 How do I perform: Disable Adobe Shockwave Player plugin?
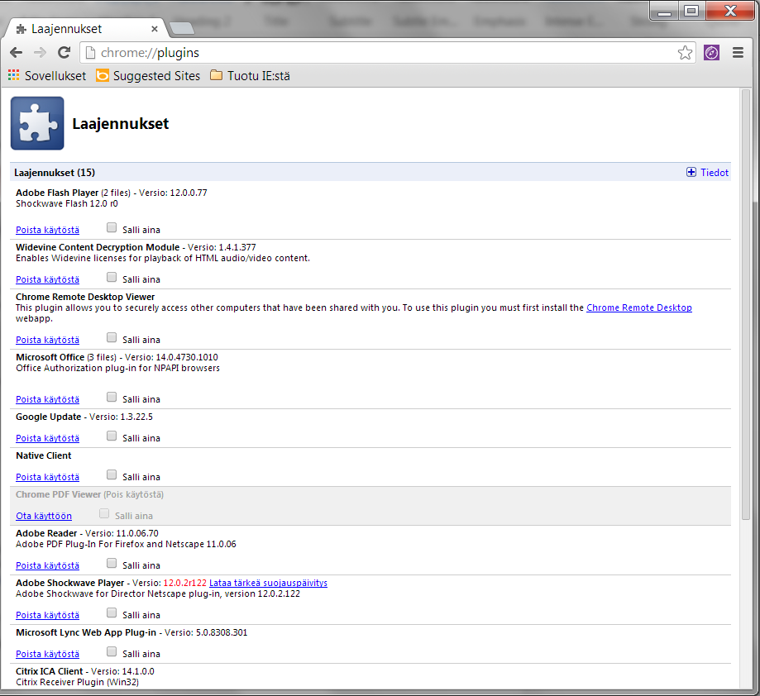pyautogui.click(x=47, y=615)
